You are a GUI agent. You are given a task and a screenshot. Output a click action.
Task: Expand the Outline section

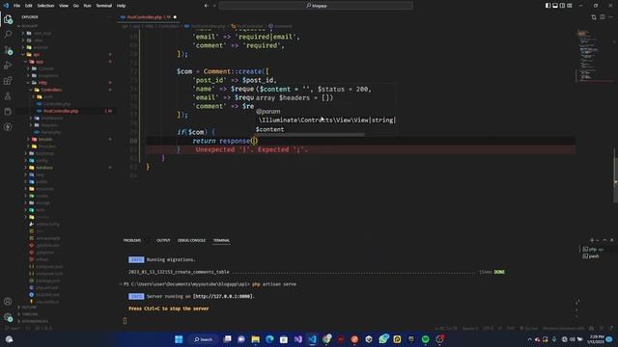28,307
